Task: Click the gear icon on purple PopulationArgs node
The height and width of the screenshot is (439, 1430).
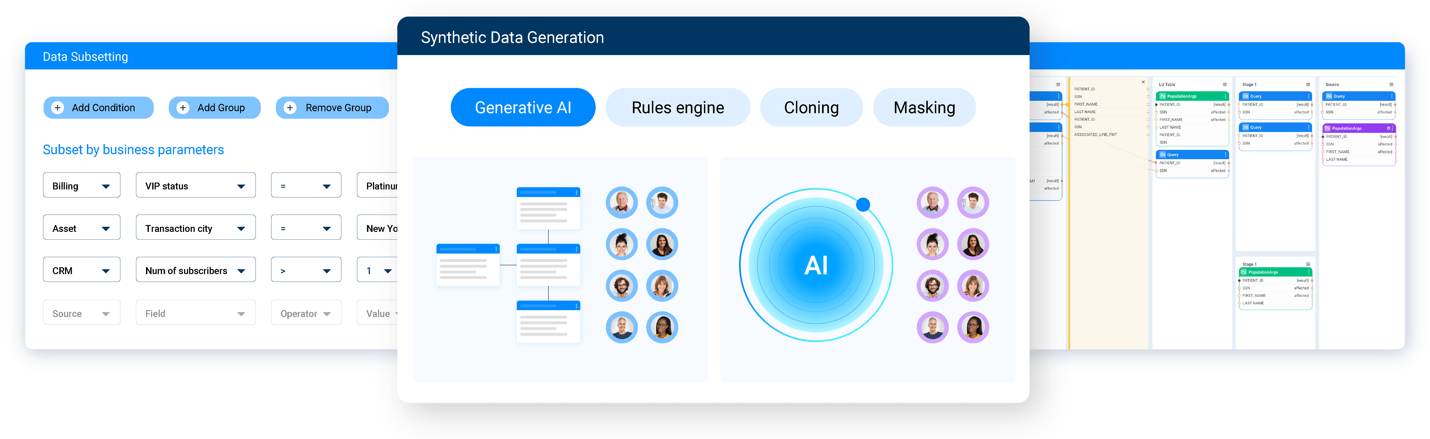Action: tap(1389, 128)
